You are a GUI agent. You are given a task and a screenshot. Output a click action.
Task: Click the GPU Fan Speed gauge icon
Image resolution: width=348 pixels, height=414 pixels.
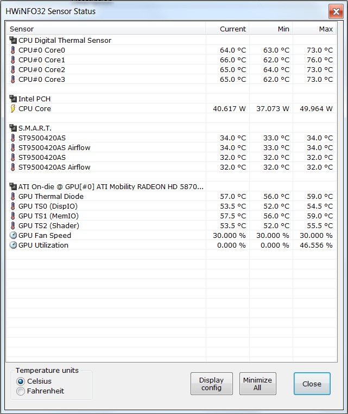pos(13,235)
